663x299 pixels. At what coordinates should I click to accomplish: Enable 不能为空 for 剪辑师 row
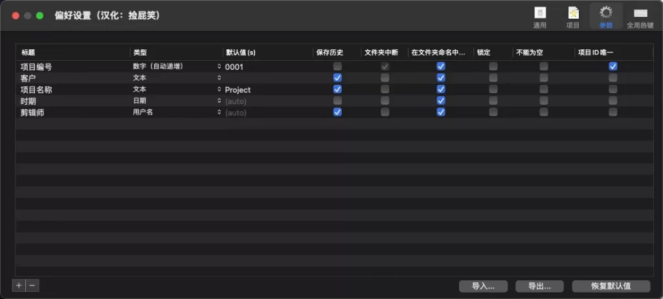point(544,112)
